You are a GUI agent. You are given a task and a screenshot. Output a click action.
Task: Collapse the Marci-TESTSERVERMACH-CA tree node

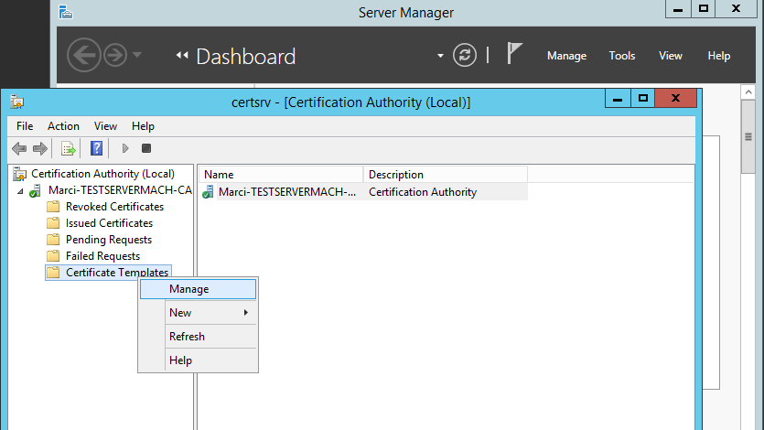point(20,191)
